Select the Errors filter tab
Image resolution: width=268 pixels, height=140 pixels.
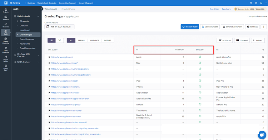(81, 40)
